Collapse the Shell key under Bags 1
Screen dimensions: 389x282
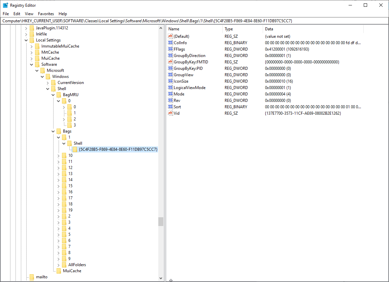(64, 144)
